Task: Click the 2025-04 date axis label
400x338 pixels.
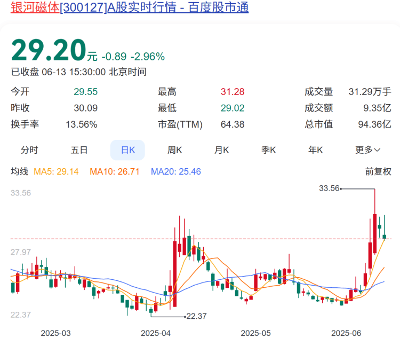Action: coord(156,333)
